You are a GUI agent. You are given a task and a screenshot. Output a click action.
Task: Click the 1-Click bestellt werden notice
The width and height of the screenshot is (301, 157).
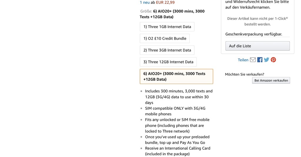[257, 21]
